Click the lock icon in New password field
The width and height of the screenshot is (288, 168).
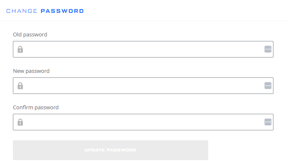[20, 86]
